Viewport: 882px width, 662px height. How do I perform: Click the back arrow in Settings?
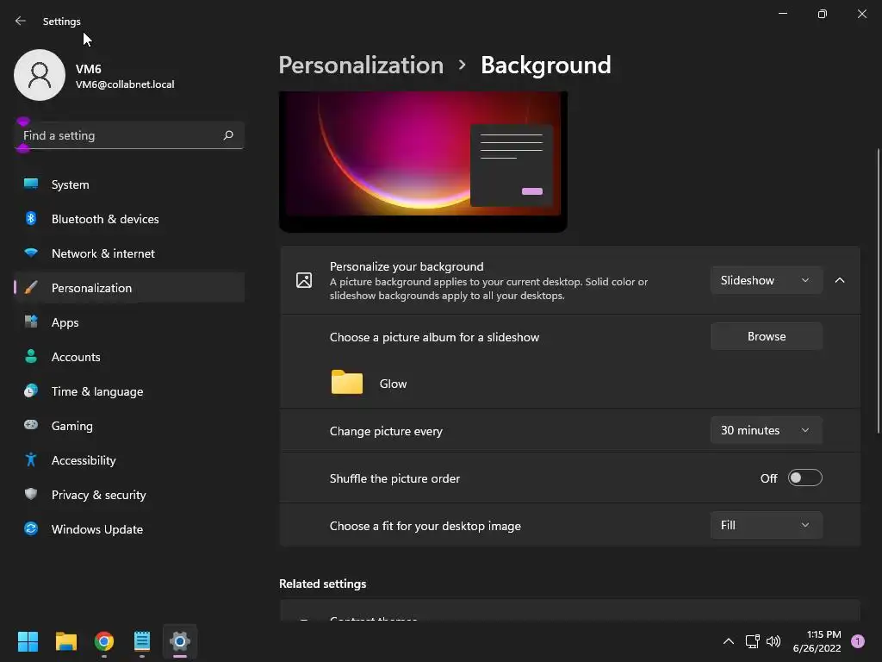point(21,21)
